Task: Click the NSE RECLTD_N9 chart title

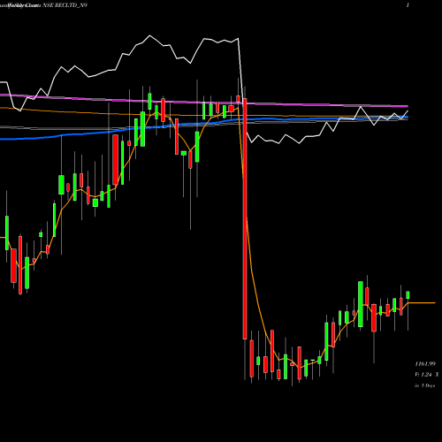Action: click(x=65, y=5)
